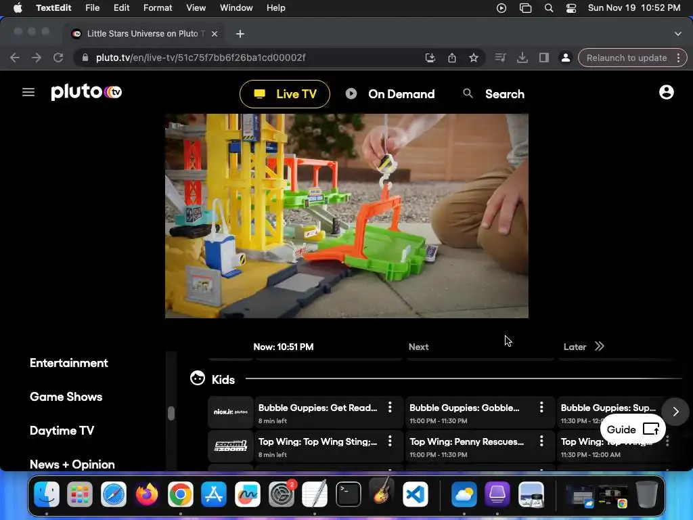Launch Visual Studio Code from Dock

coord(415,494)
